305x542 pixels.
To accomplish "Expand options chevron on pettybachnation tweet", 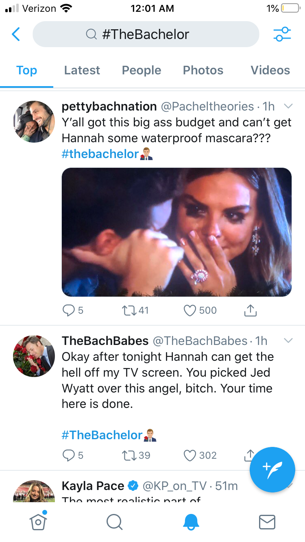I will click(x=288, y=106).
